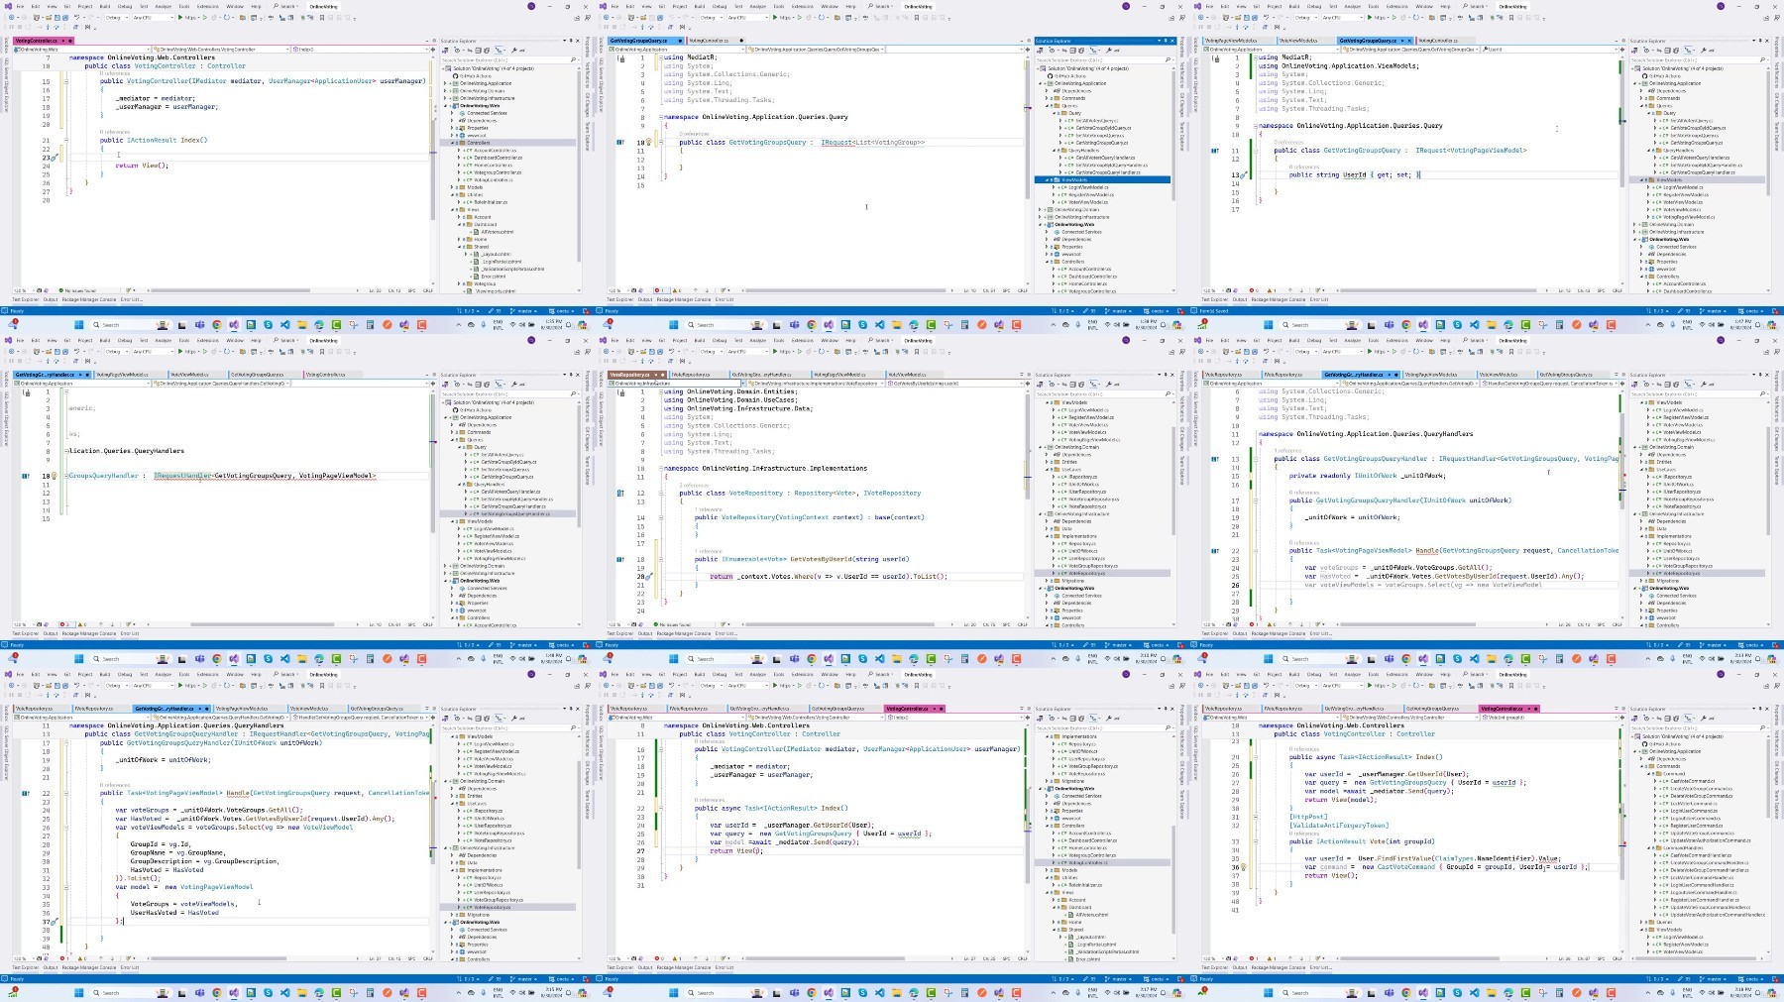Click Bookmark toolbar icon in the VoteRepository.cs window

[x=916, y=351]
